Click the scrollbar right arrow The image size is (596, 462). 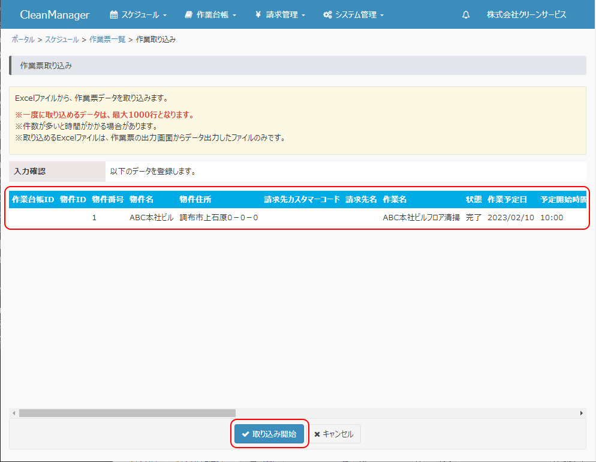(582, 413)
